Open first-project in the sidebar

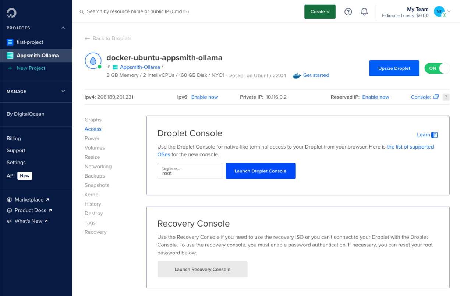[30, 42]
